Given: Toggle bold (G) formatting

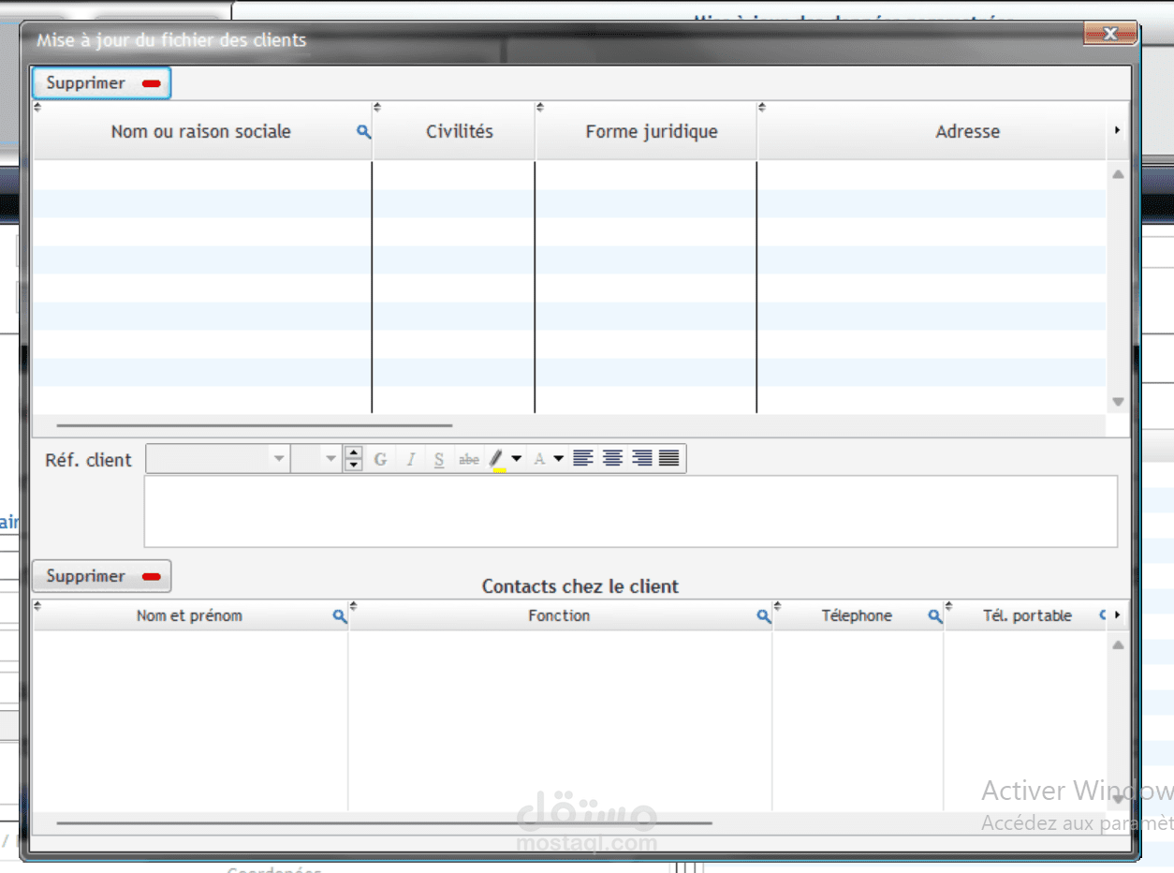Looking at the screenshot, I should click(x=380, y=459).
